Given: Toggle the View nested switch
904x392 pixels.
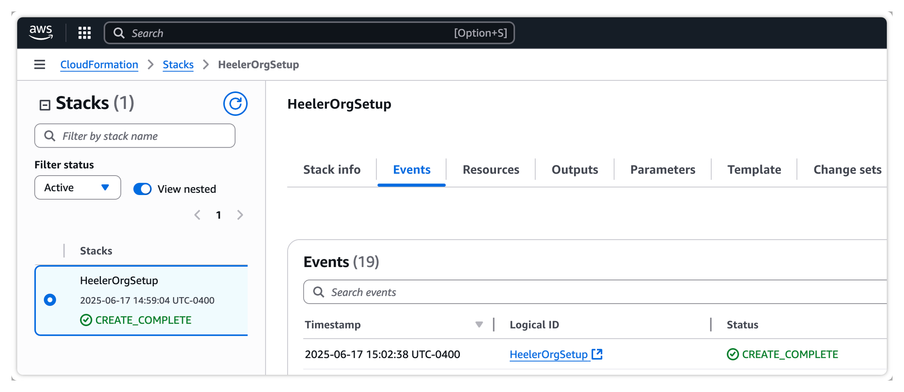Looking at the screenshot, I should pyautogui.click(x=142, y=189).
